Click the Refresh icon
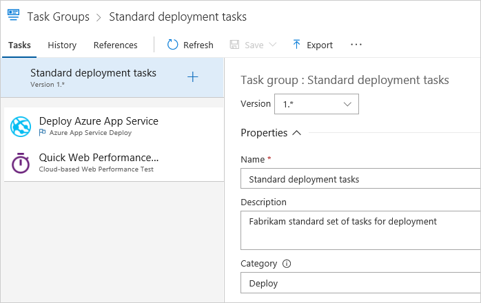The width and height of the screenshot is (481, 303). pyautogui.click(x=173, y=45)
